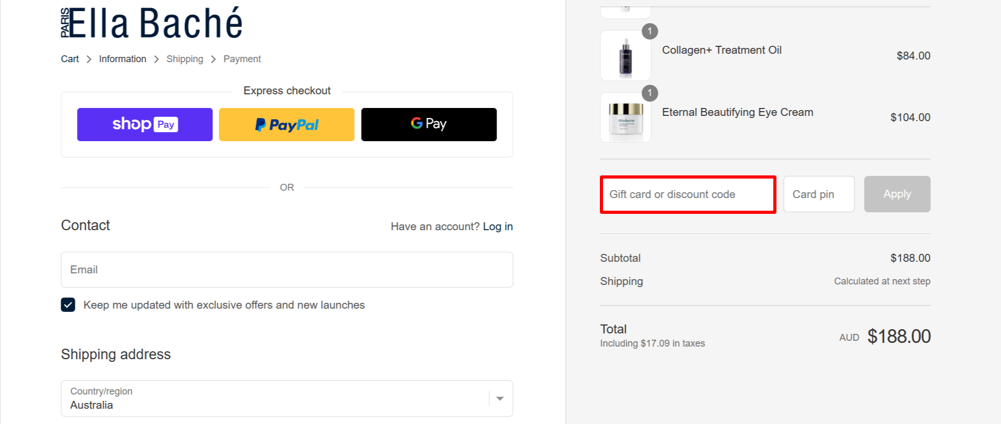Expand the Australia country selector arrow

pyautogui.click(x=499, y=399)
